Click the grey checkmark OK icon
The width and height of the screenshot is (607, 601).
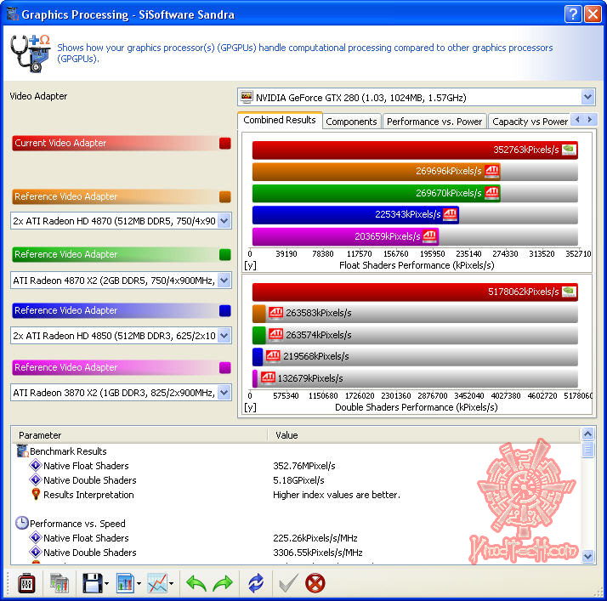(288, 583)
